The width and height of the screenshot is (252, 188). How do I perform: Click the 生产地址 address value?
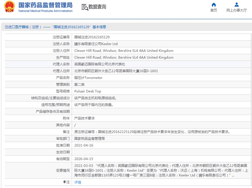tap(124, 57)
